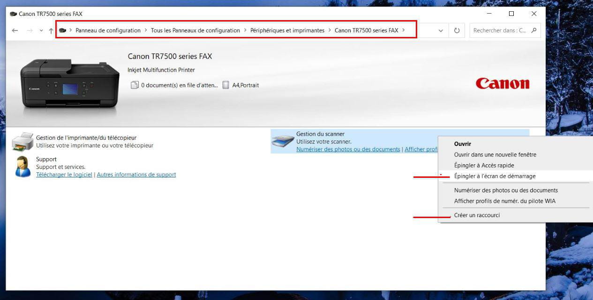Select Épingler à l'écran de démarrage
Viewport: 593px width, 300px height.
click(x=516, y=176)
